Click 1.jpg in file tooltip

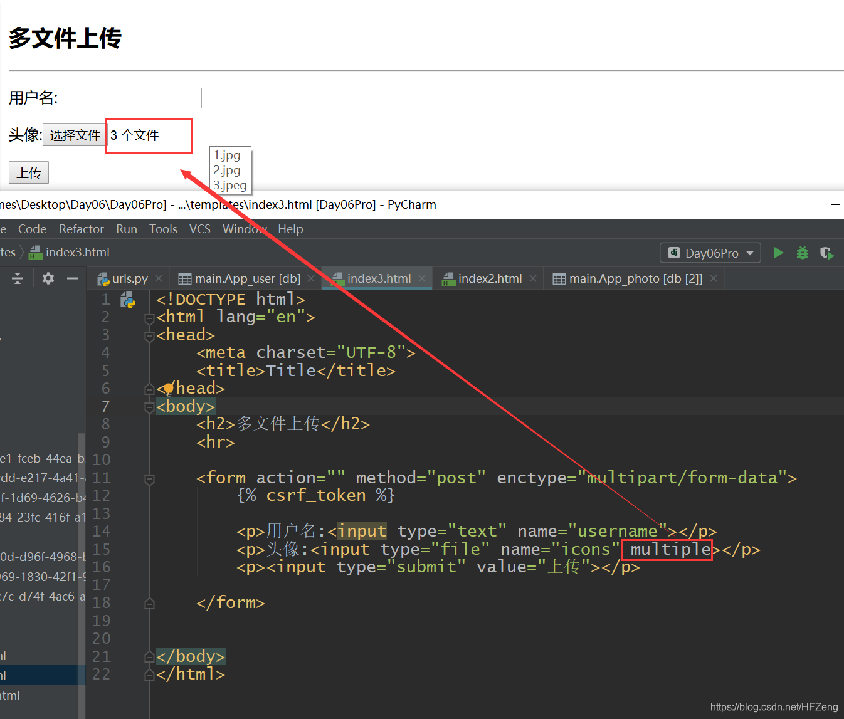point(227,155)
